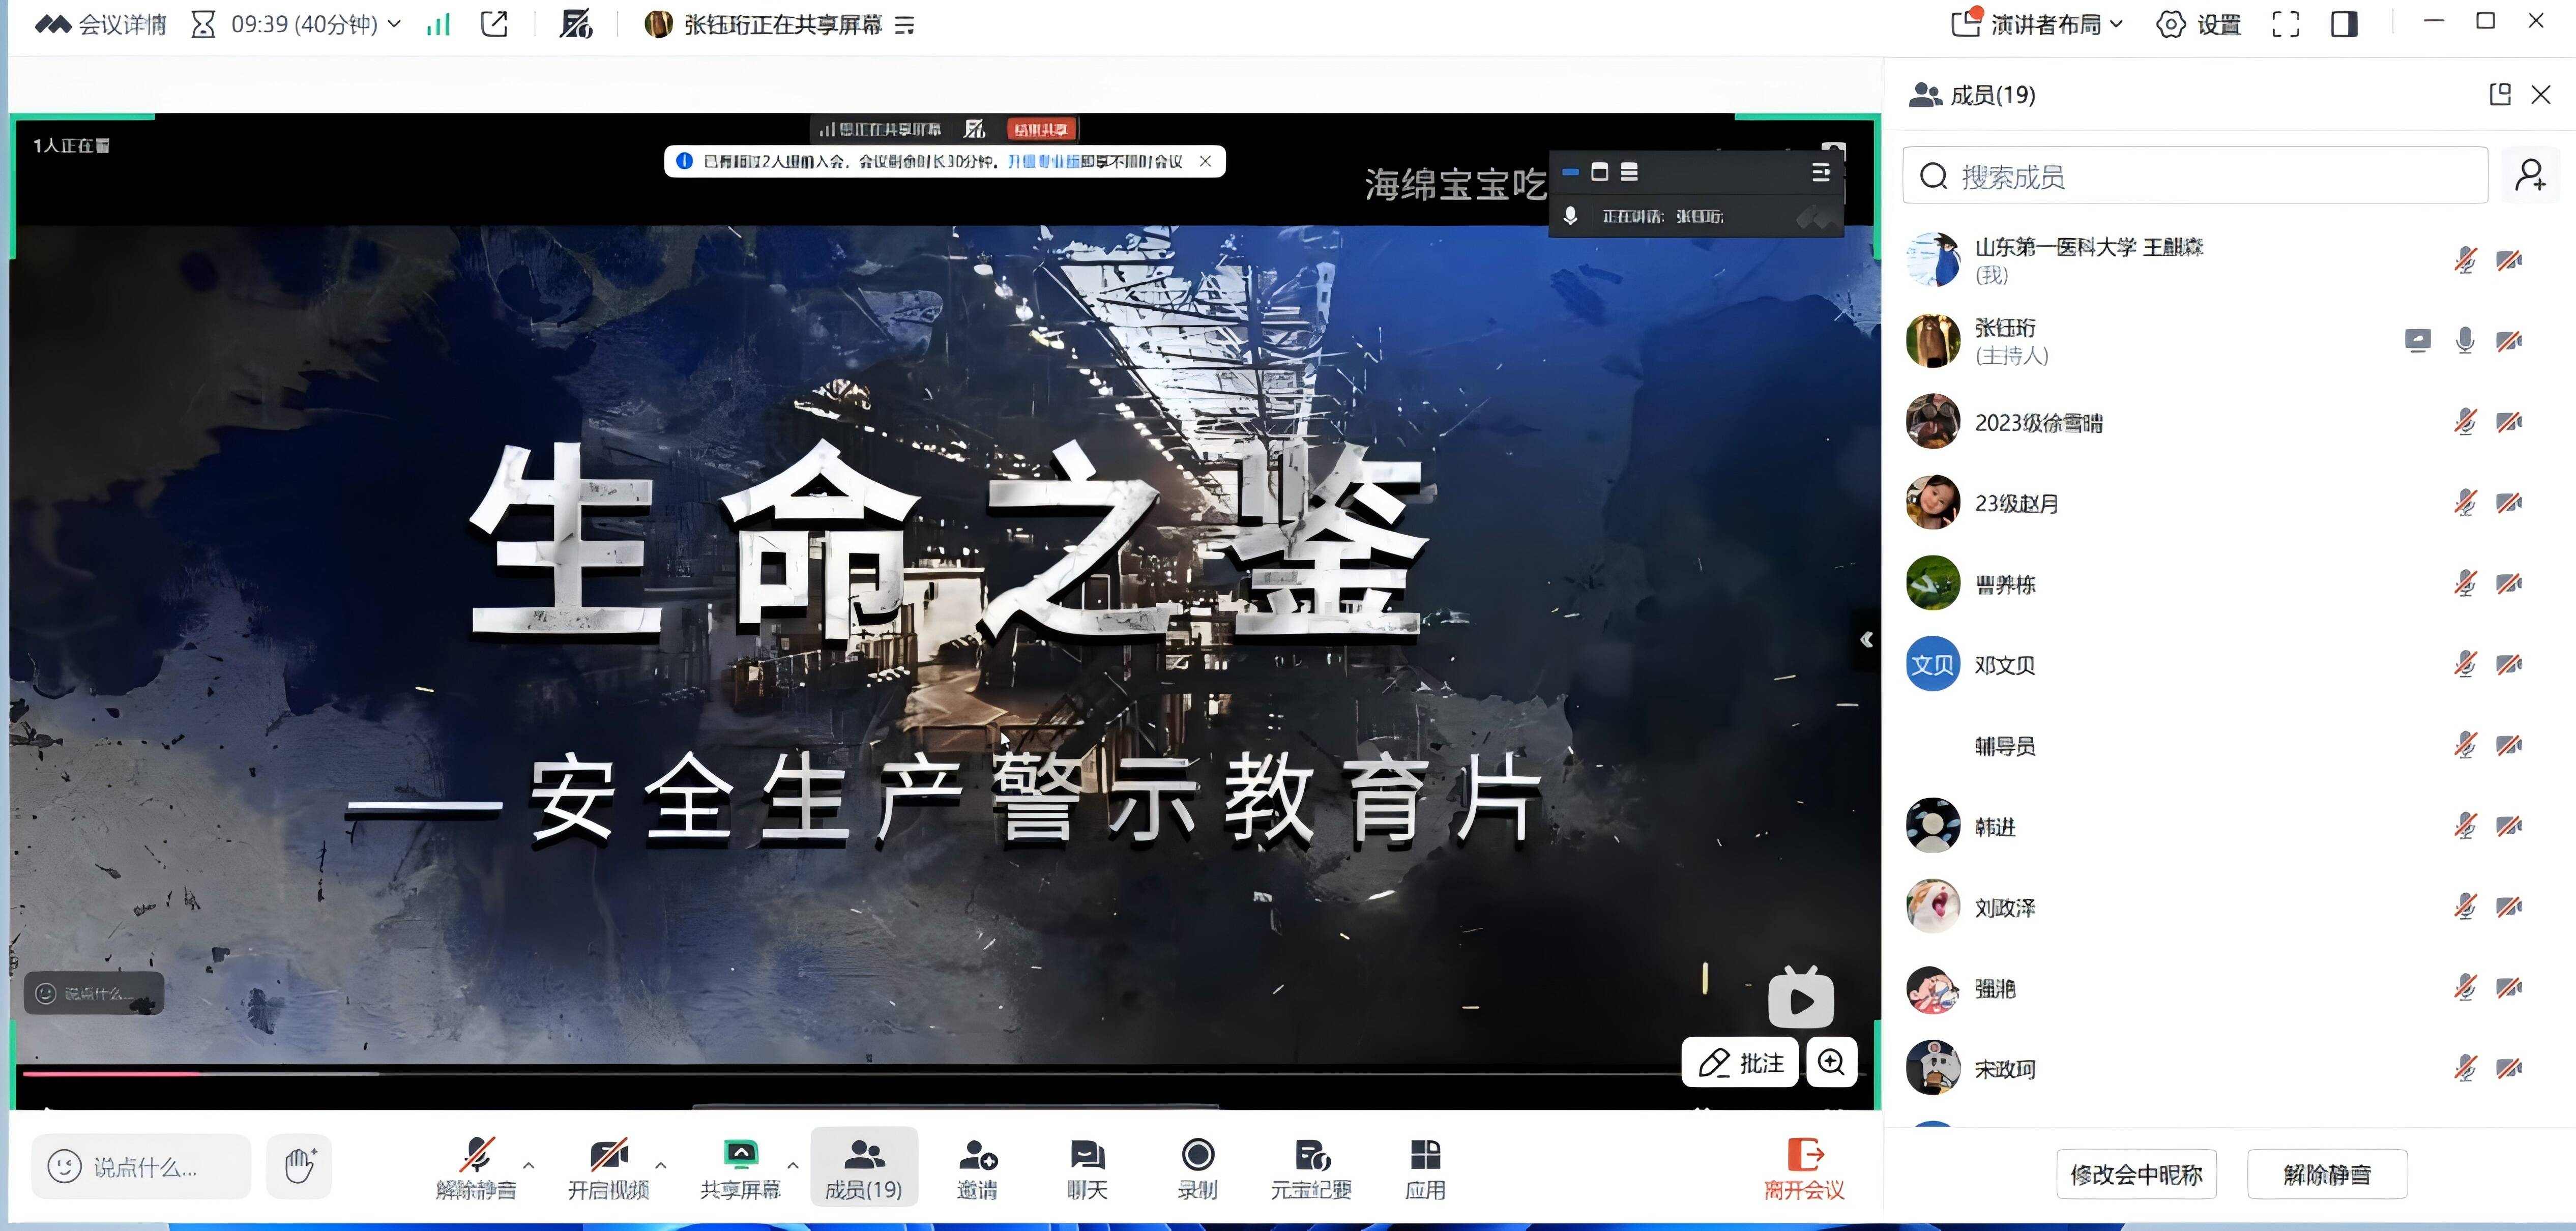Click the 修改会中昵称 button
Image resolution: width=2576 pixels, height=1231 pixels.
pos(2136,1174)
